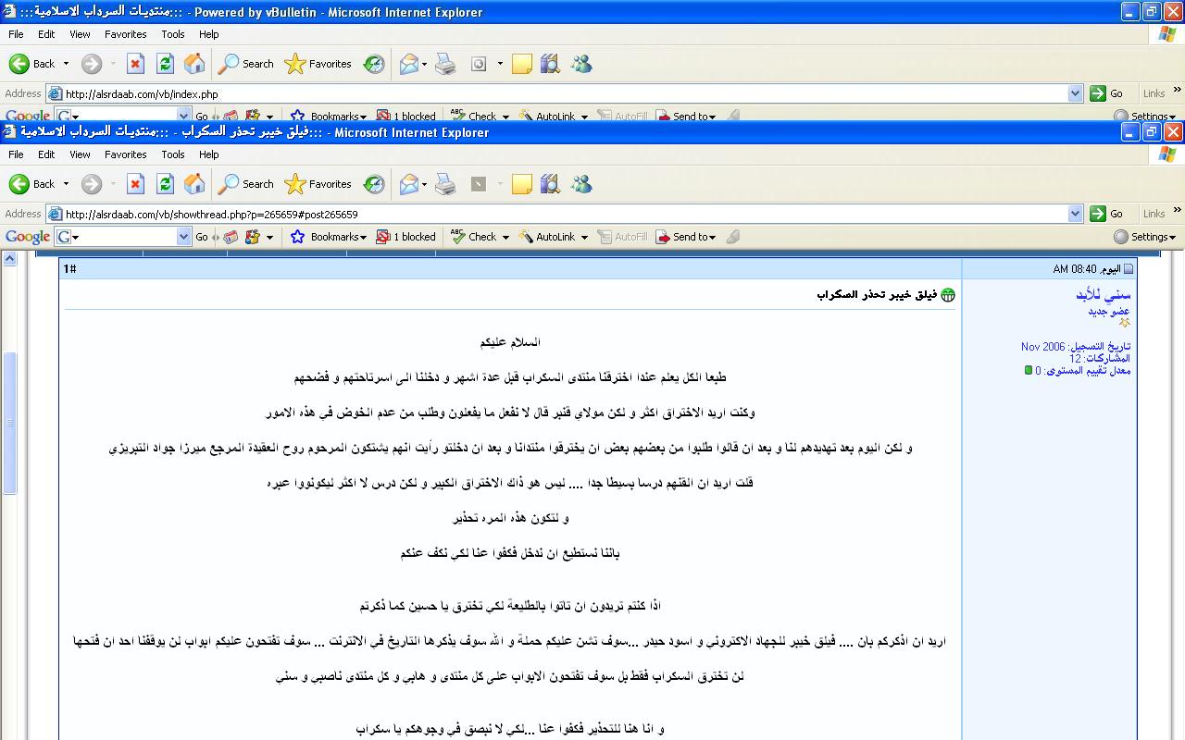Screen dimensions: 1185x740
Task: Expand Bookmarks dropdown in showthread Google toolbar
Action: (363, 237)
